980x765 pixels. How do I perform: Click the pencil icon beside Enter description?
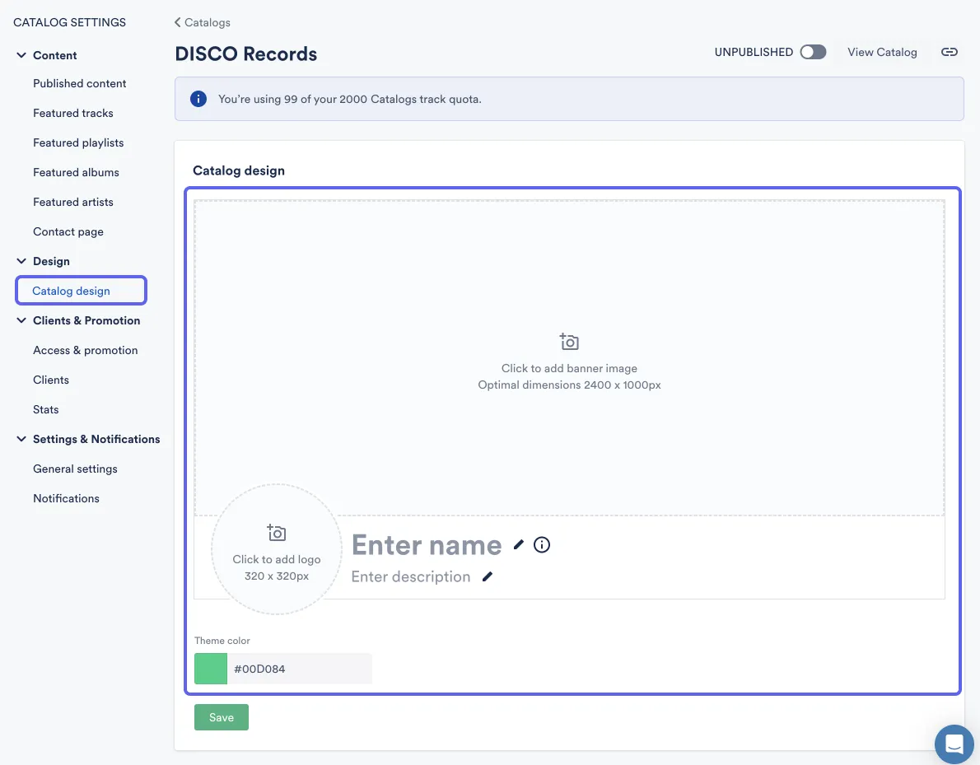coord(487,576)
